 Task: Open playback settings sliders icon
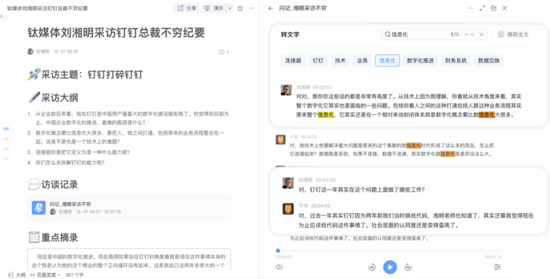[x=497, y=267]
